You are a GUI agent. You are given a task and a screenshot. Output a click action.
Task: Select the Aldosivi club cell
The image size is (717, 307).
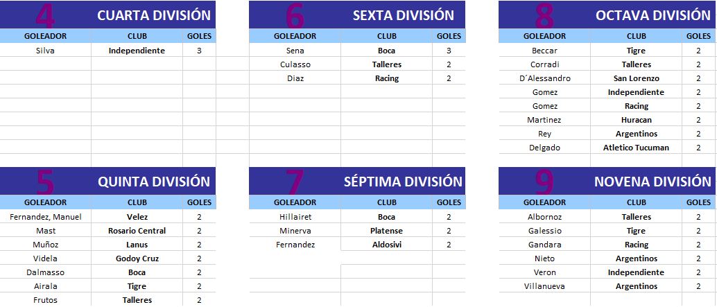point(386,245)
